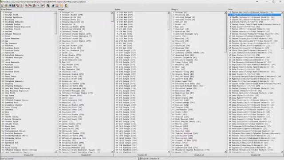Click the Import entries toolbar icon
The height and width of the screenshot is (160, 284).
[30, 5]
